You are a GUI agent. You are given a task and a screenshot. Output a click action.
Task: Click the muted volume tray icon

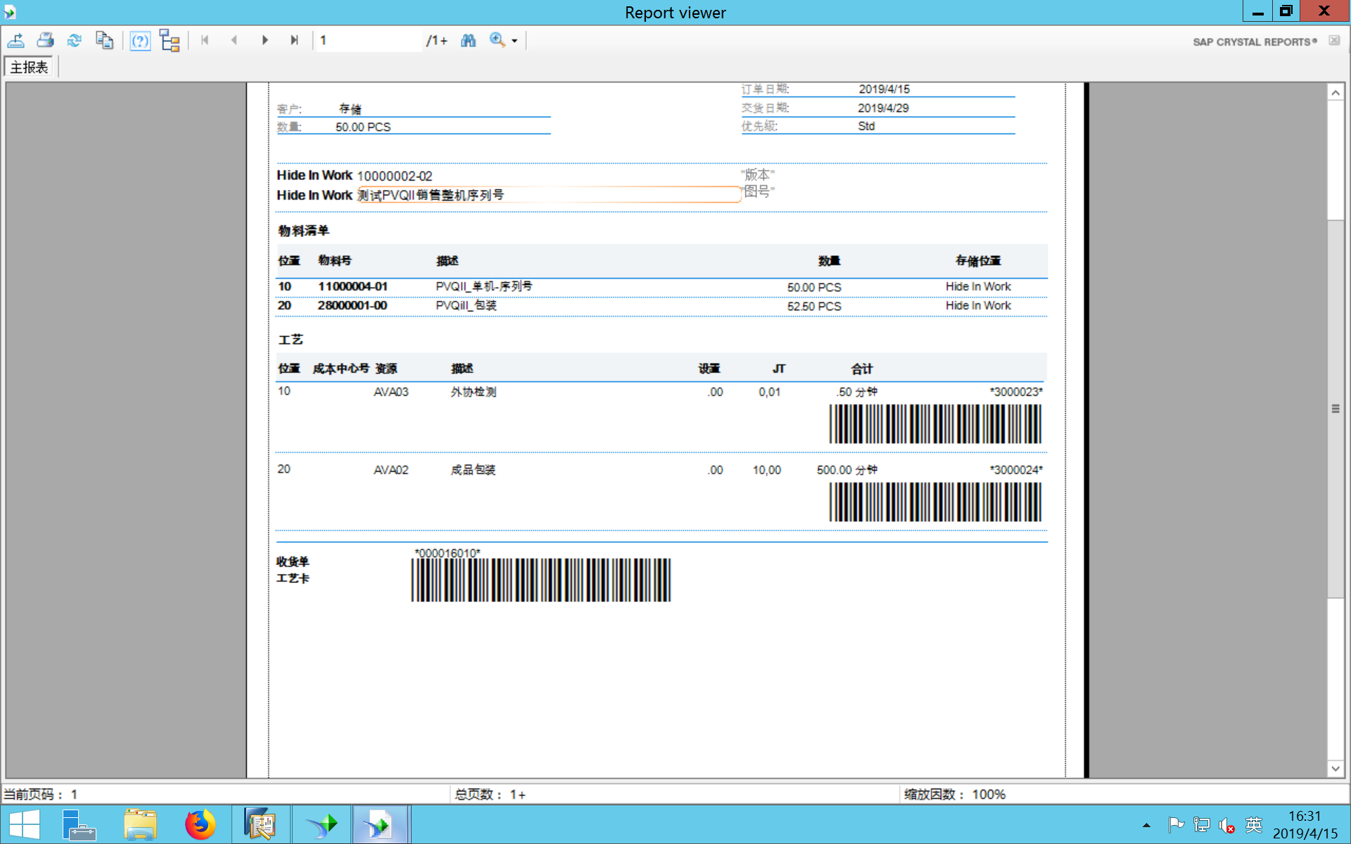[1227, 825]
